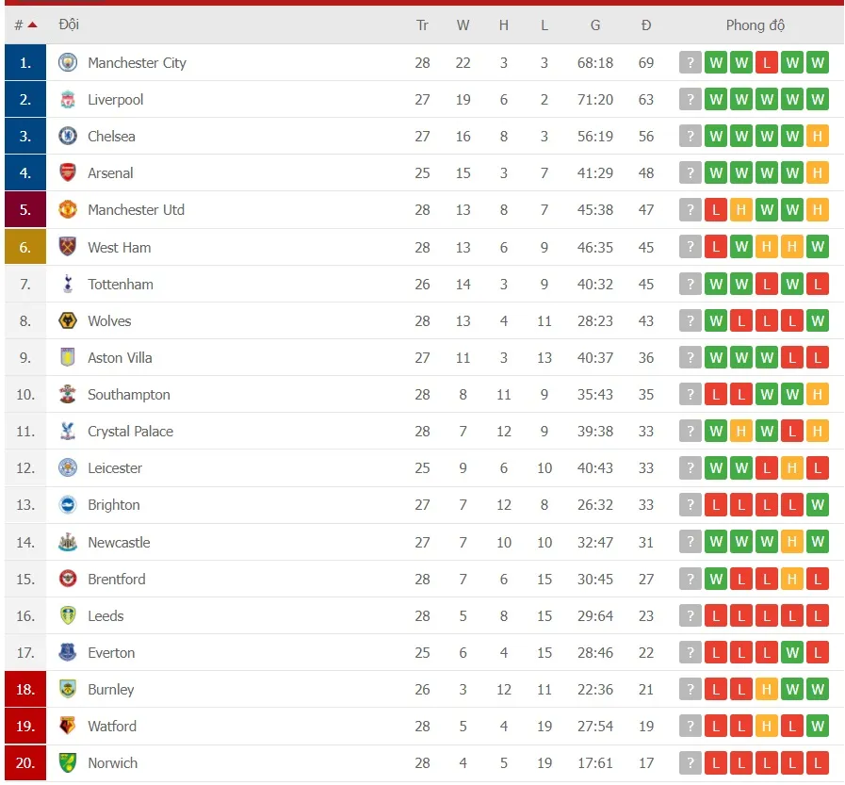Image resolution: width=845 pixels, height=785 pixels.
Task: Open the Everton team page
Action: [111, 652]
